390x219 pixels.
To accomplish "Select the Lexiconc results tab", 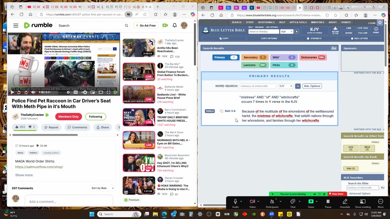I will pyautogui.click(x=255, y=65).
